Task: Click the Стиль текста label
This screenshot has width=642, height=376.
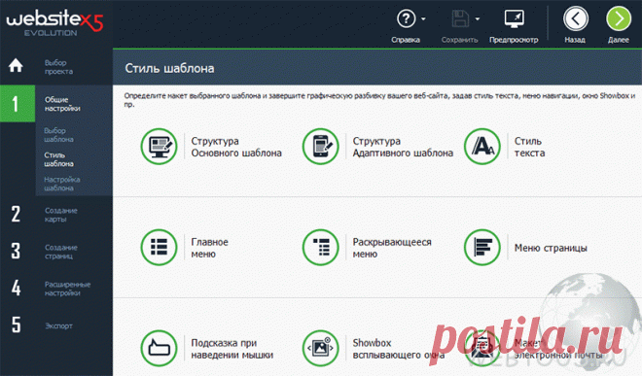Action: pyautogui.click(x=529, y=147)
